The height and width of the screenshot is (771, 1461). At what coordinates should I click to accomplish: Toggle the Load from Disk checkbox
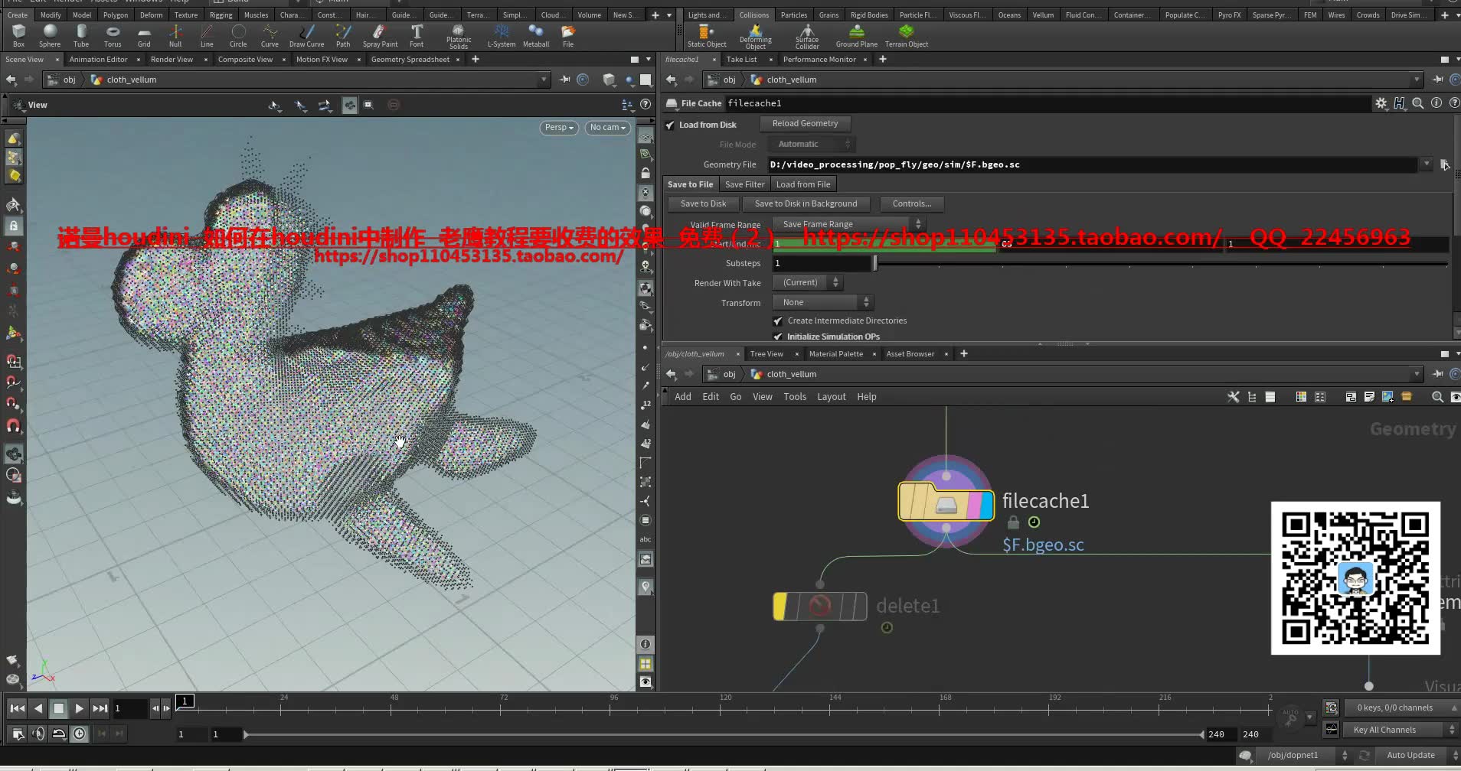point(670,125)
